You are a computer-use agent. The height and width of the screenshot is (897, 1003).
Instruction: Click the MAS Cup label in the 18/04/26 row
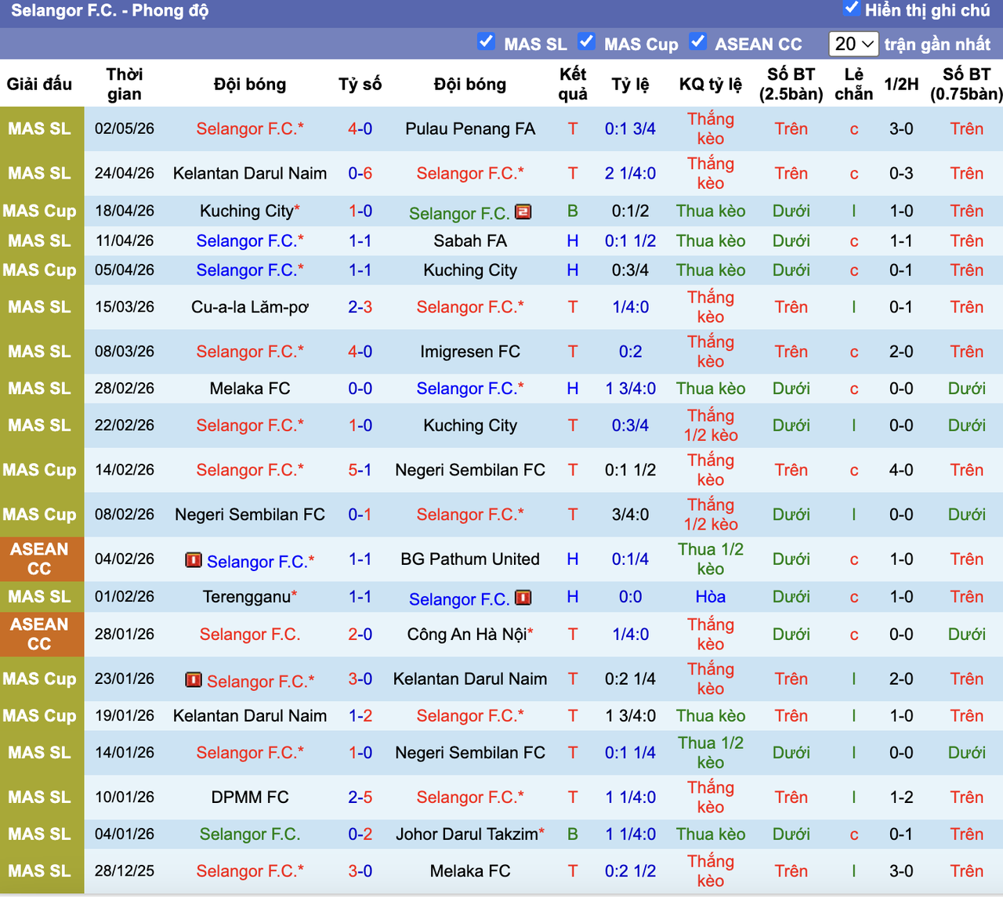[x=39, y=211]
